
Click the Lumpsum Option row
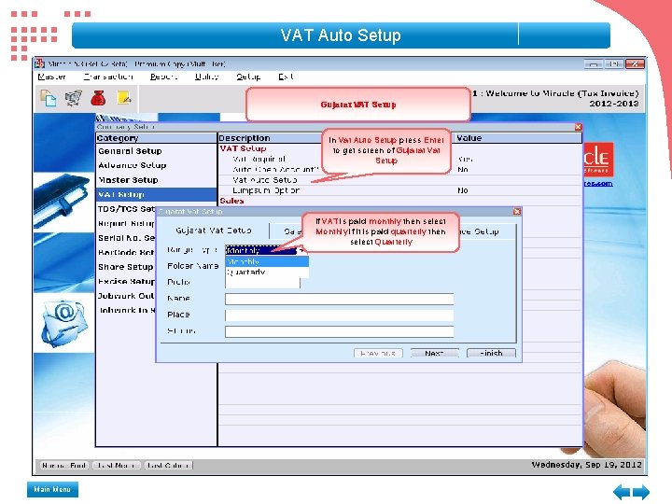pos(399,190)
